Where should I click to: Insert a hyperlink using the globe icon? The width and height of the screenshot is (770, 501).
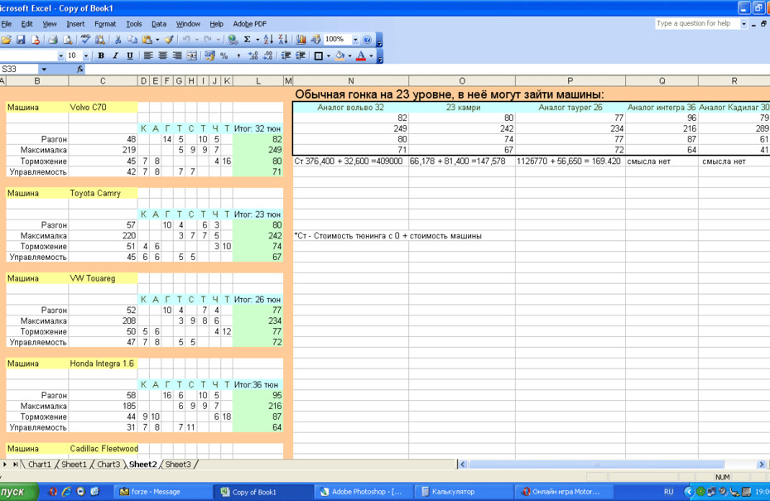click(x=233, y=40)
